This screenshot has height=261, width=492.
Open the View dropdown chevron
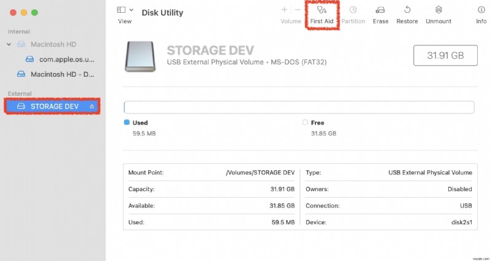click(x=132, y=10)
